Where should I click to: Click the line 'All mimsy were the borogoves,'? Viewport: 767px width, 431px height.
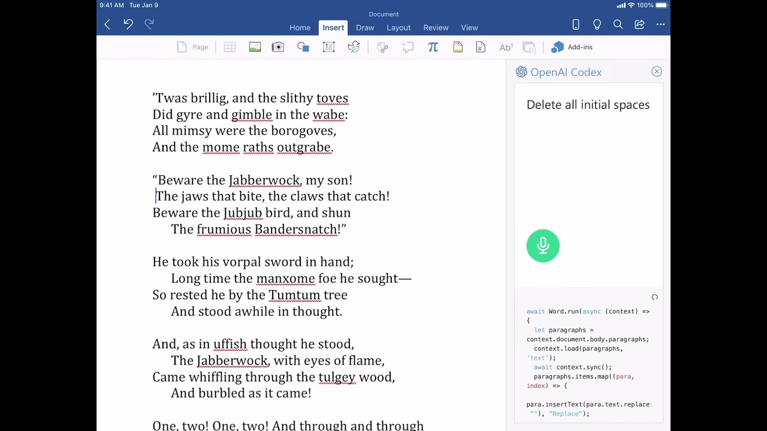(244, 130)
